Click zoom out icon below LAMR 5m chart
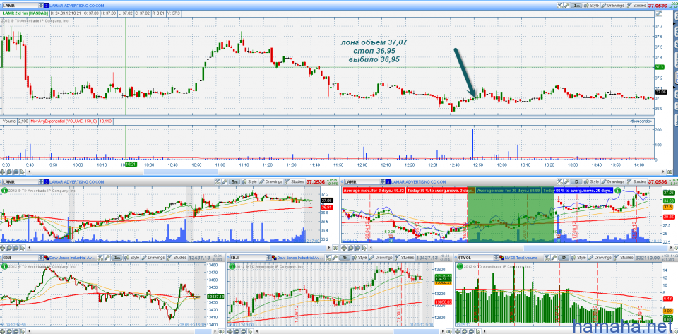This screenshot has width=678, height=334. pyautogui.click(x=16, y=248)
